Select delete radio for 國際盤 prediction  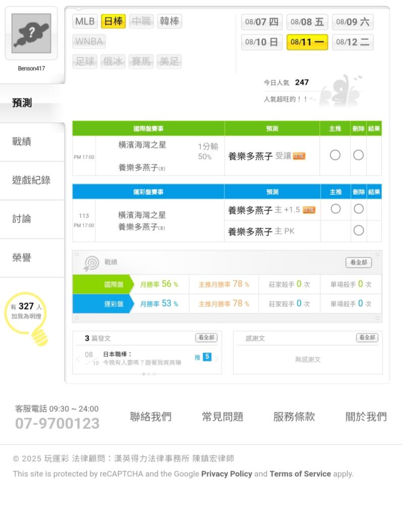[x=358, y=155]
